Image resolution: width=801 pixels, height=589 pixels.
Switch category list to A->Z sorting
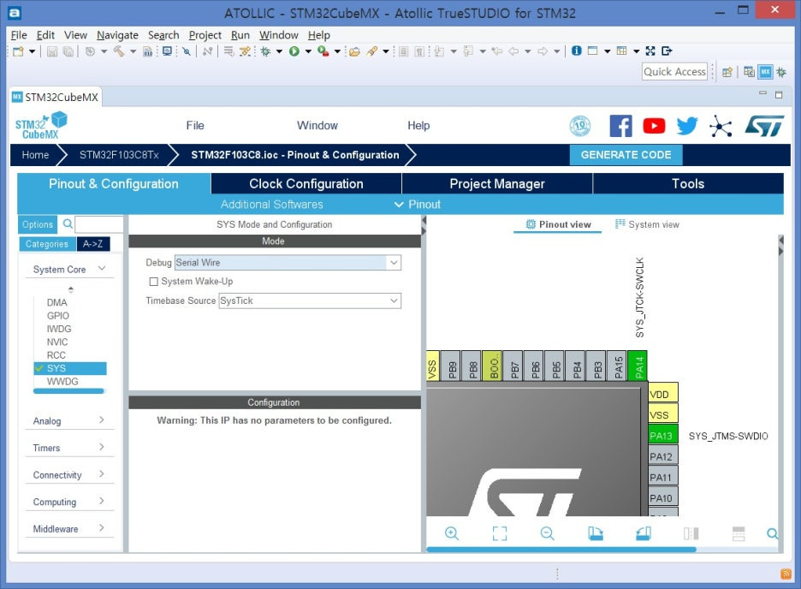(93, 244)
